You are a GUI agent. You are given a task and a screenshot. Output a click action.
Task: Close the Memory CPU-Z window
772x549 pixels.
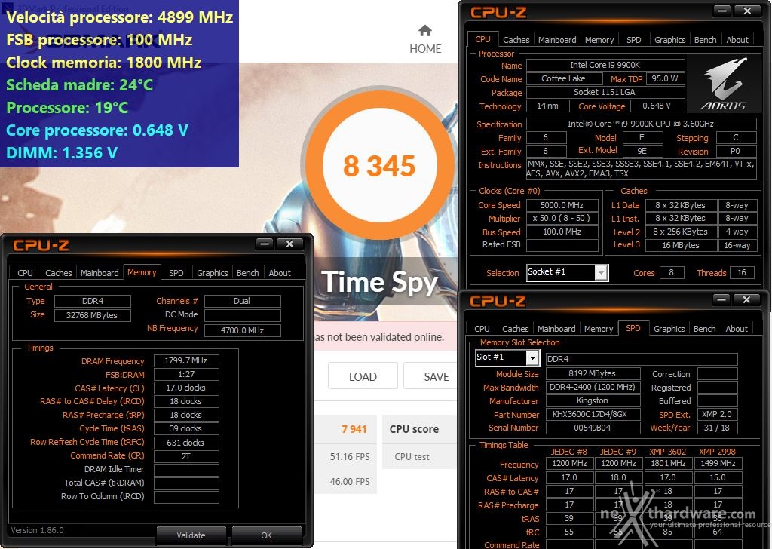[x=289, y=244]
